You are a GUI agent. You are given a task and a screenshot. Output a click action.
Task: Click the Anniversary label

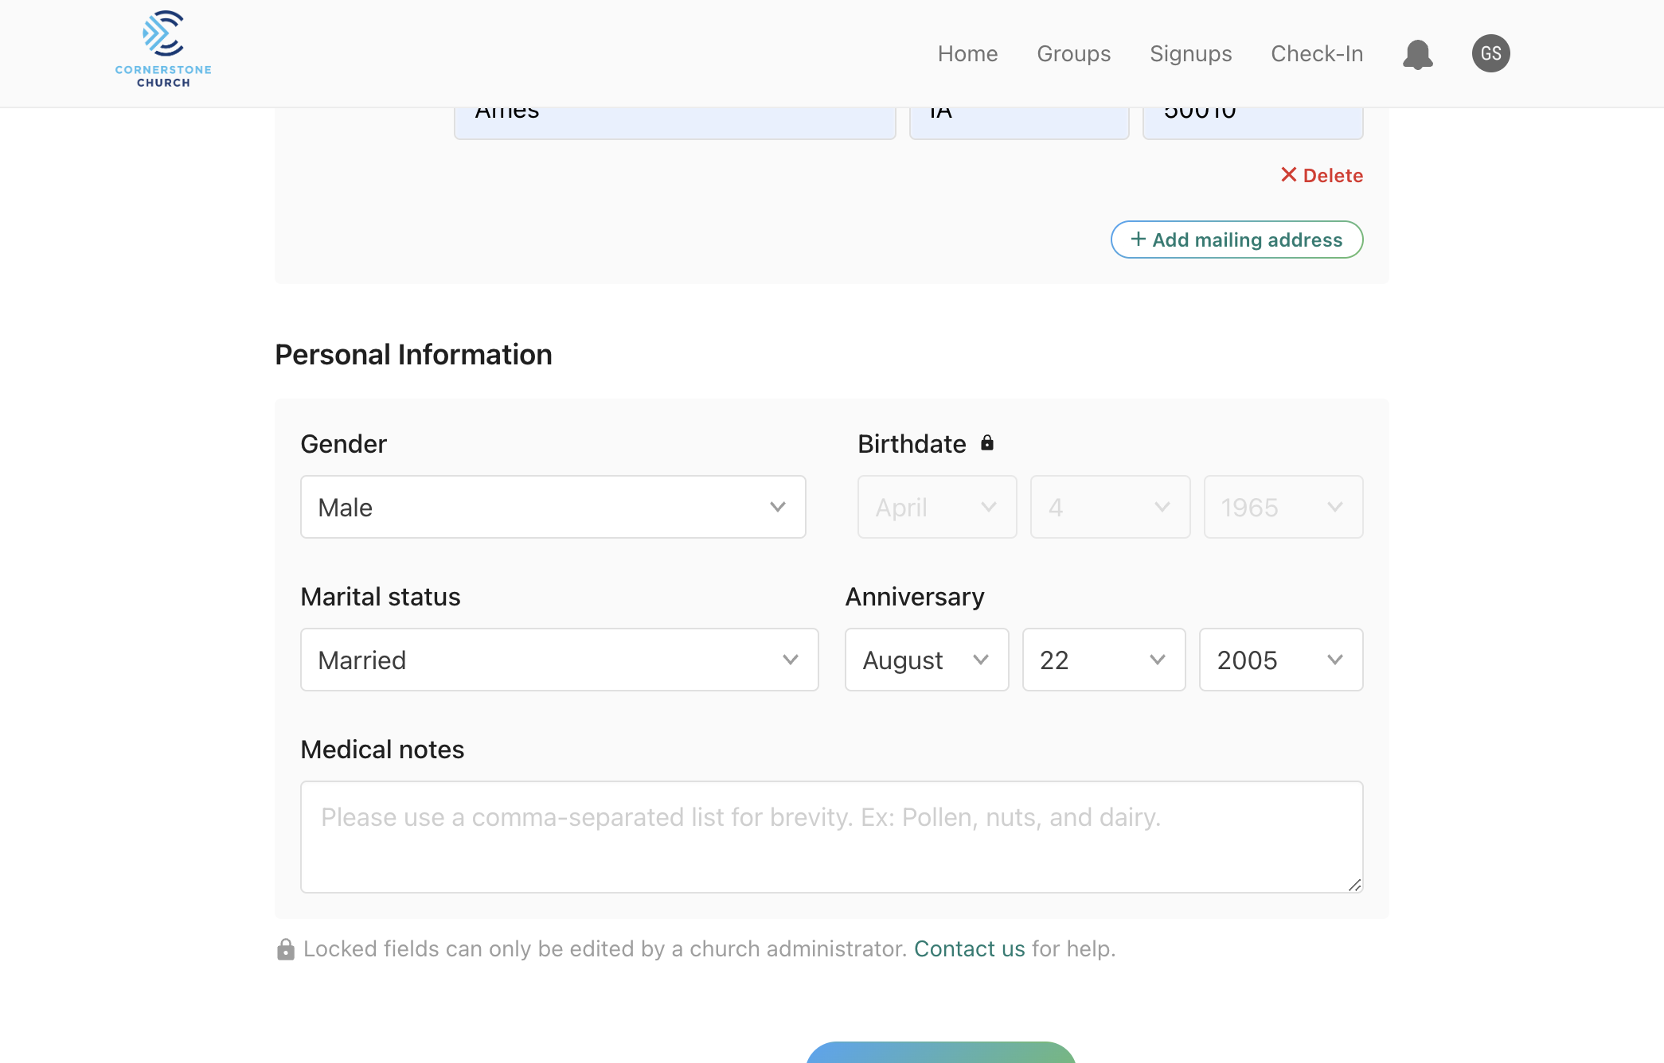[915, 597]
